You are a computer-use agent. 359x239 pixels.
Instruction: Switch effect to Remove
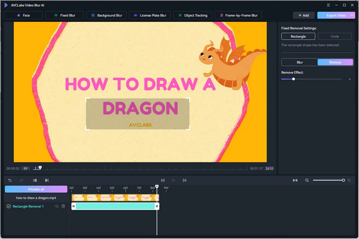pos(335,62)
